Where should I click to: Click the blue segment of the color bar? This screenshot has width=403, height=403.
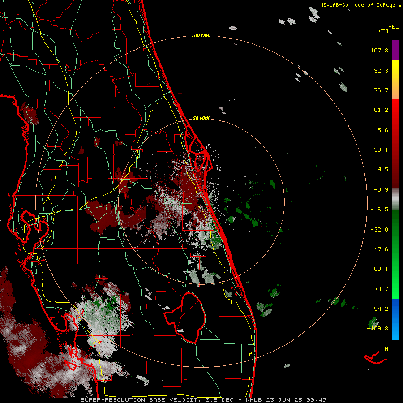click(395, 319)
